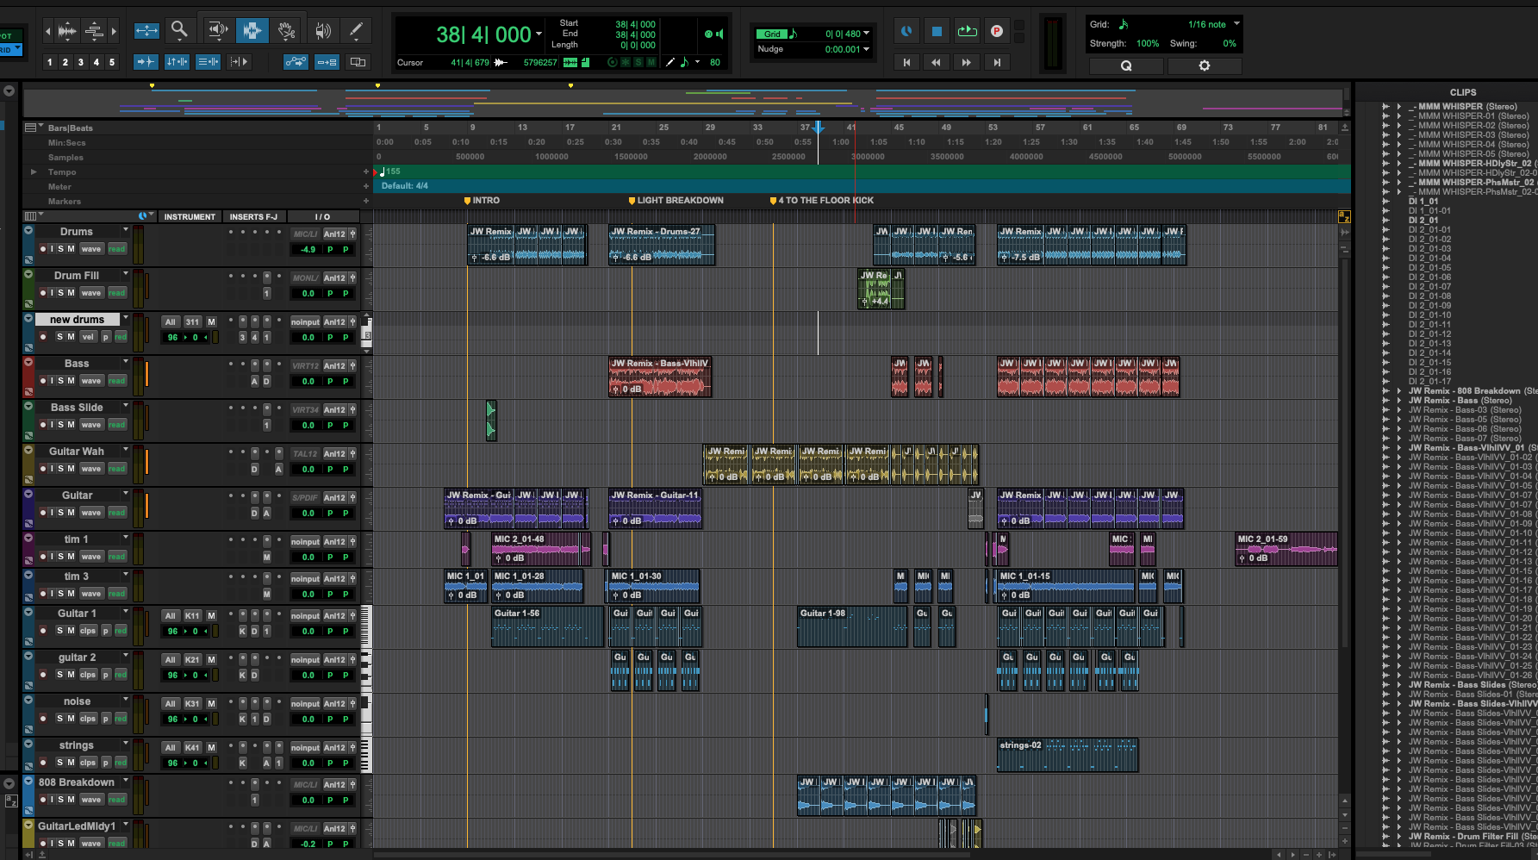The width and height of the screenshot is (1538, 860).
Task: Recall zoom preset 5
Action: coord(112,62)
